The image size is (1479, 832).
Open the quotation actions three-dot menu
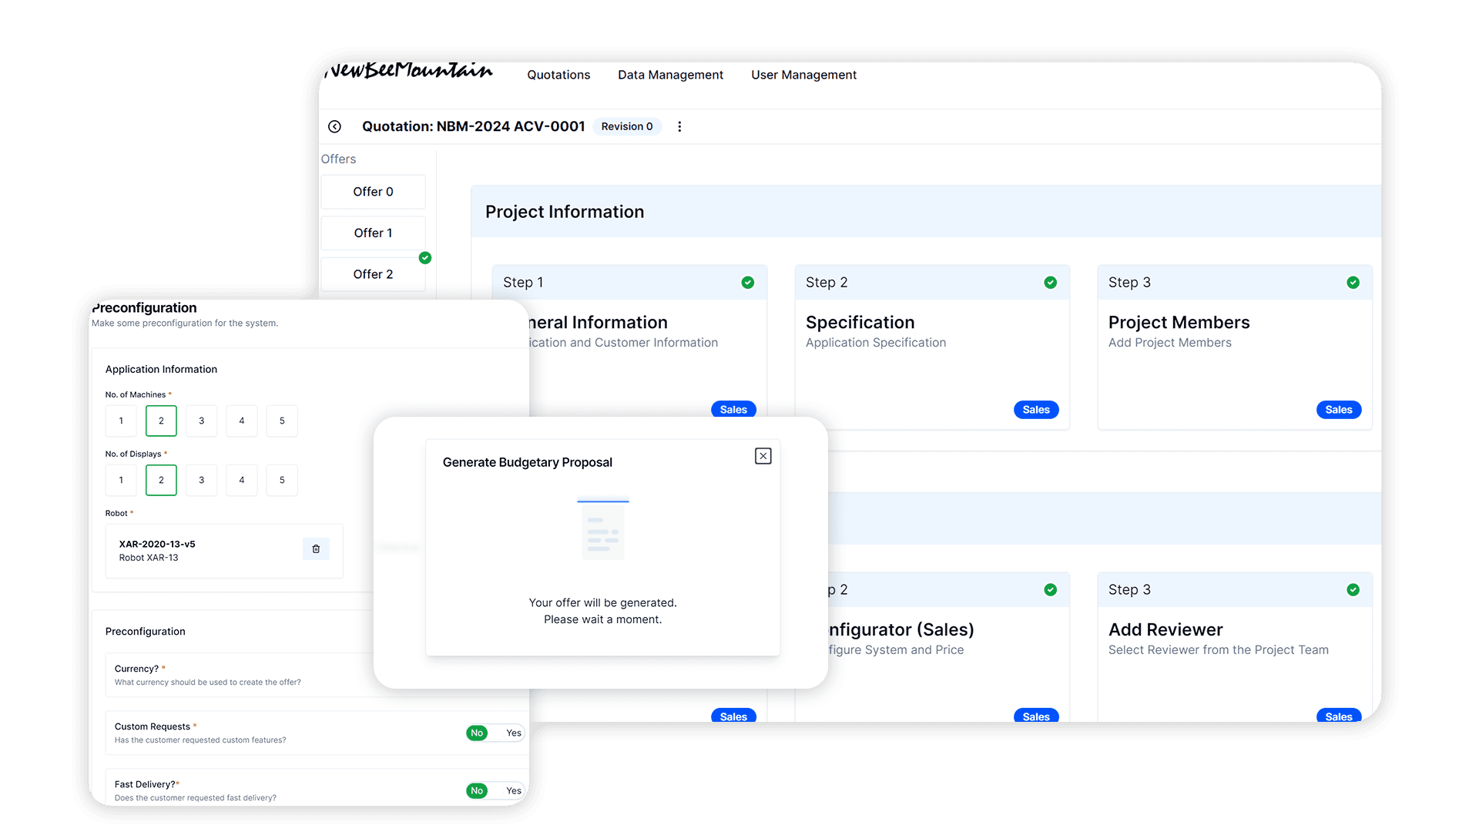point(679,126)
